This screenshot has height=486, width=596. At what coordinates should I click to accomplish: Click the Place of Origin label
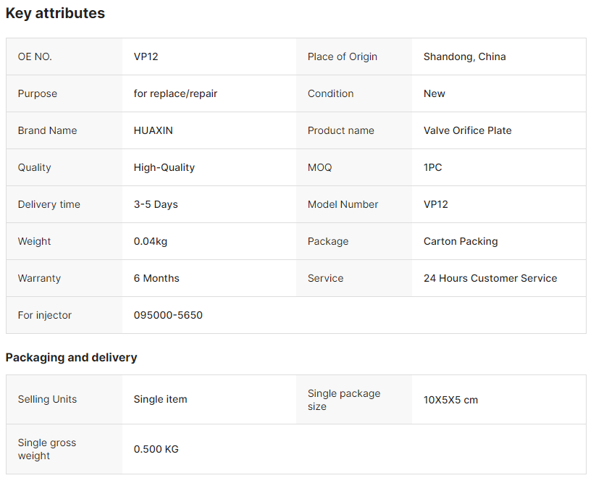pos(342,56)
